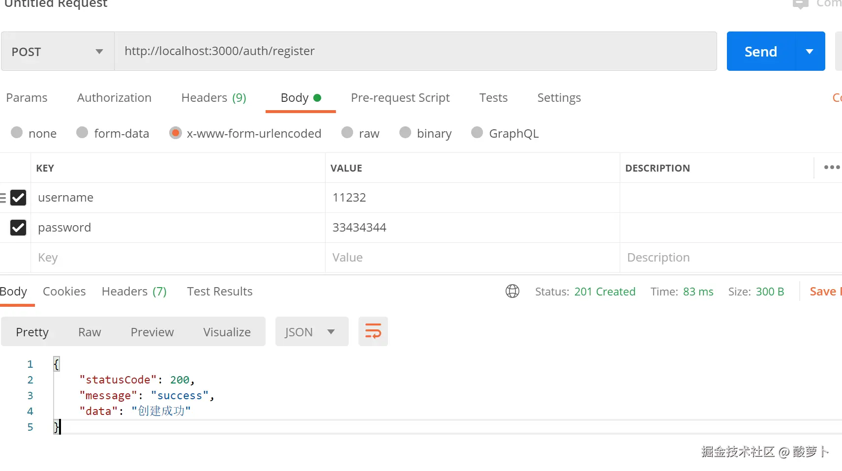The image size is (842, 471).
Task: Click the Send button
Action: (760, 51)
